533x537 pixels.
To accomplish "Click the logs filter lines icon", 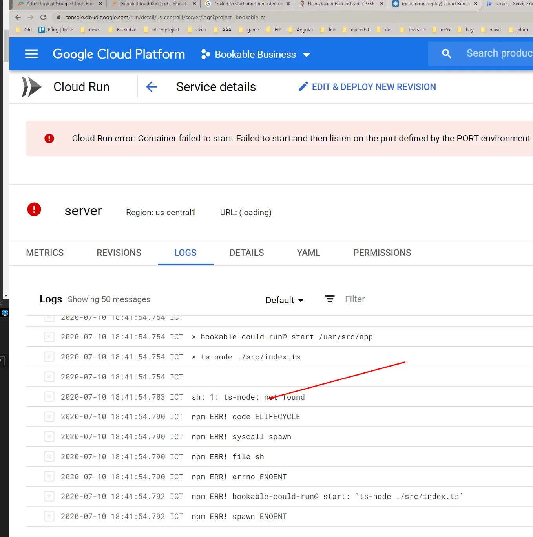I will tap(330, 299).
